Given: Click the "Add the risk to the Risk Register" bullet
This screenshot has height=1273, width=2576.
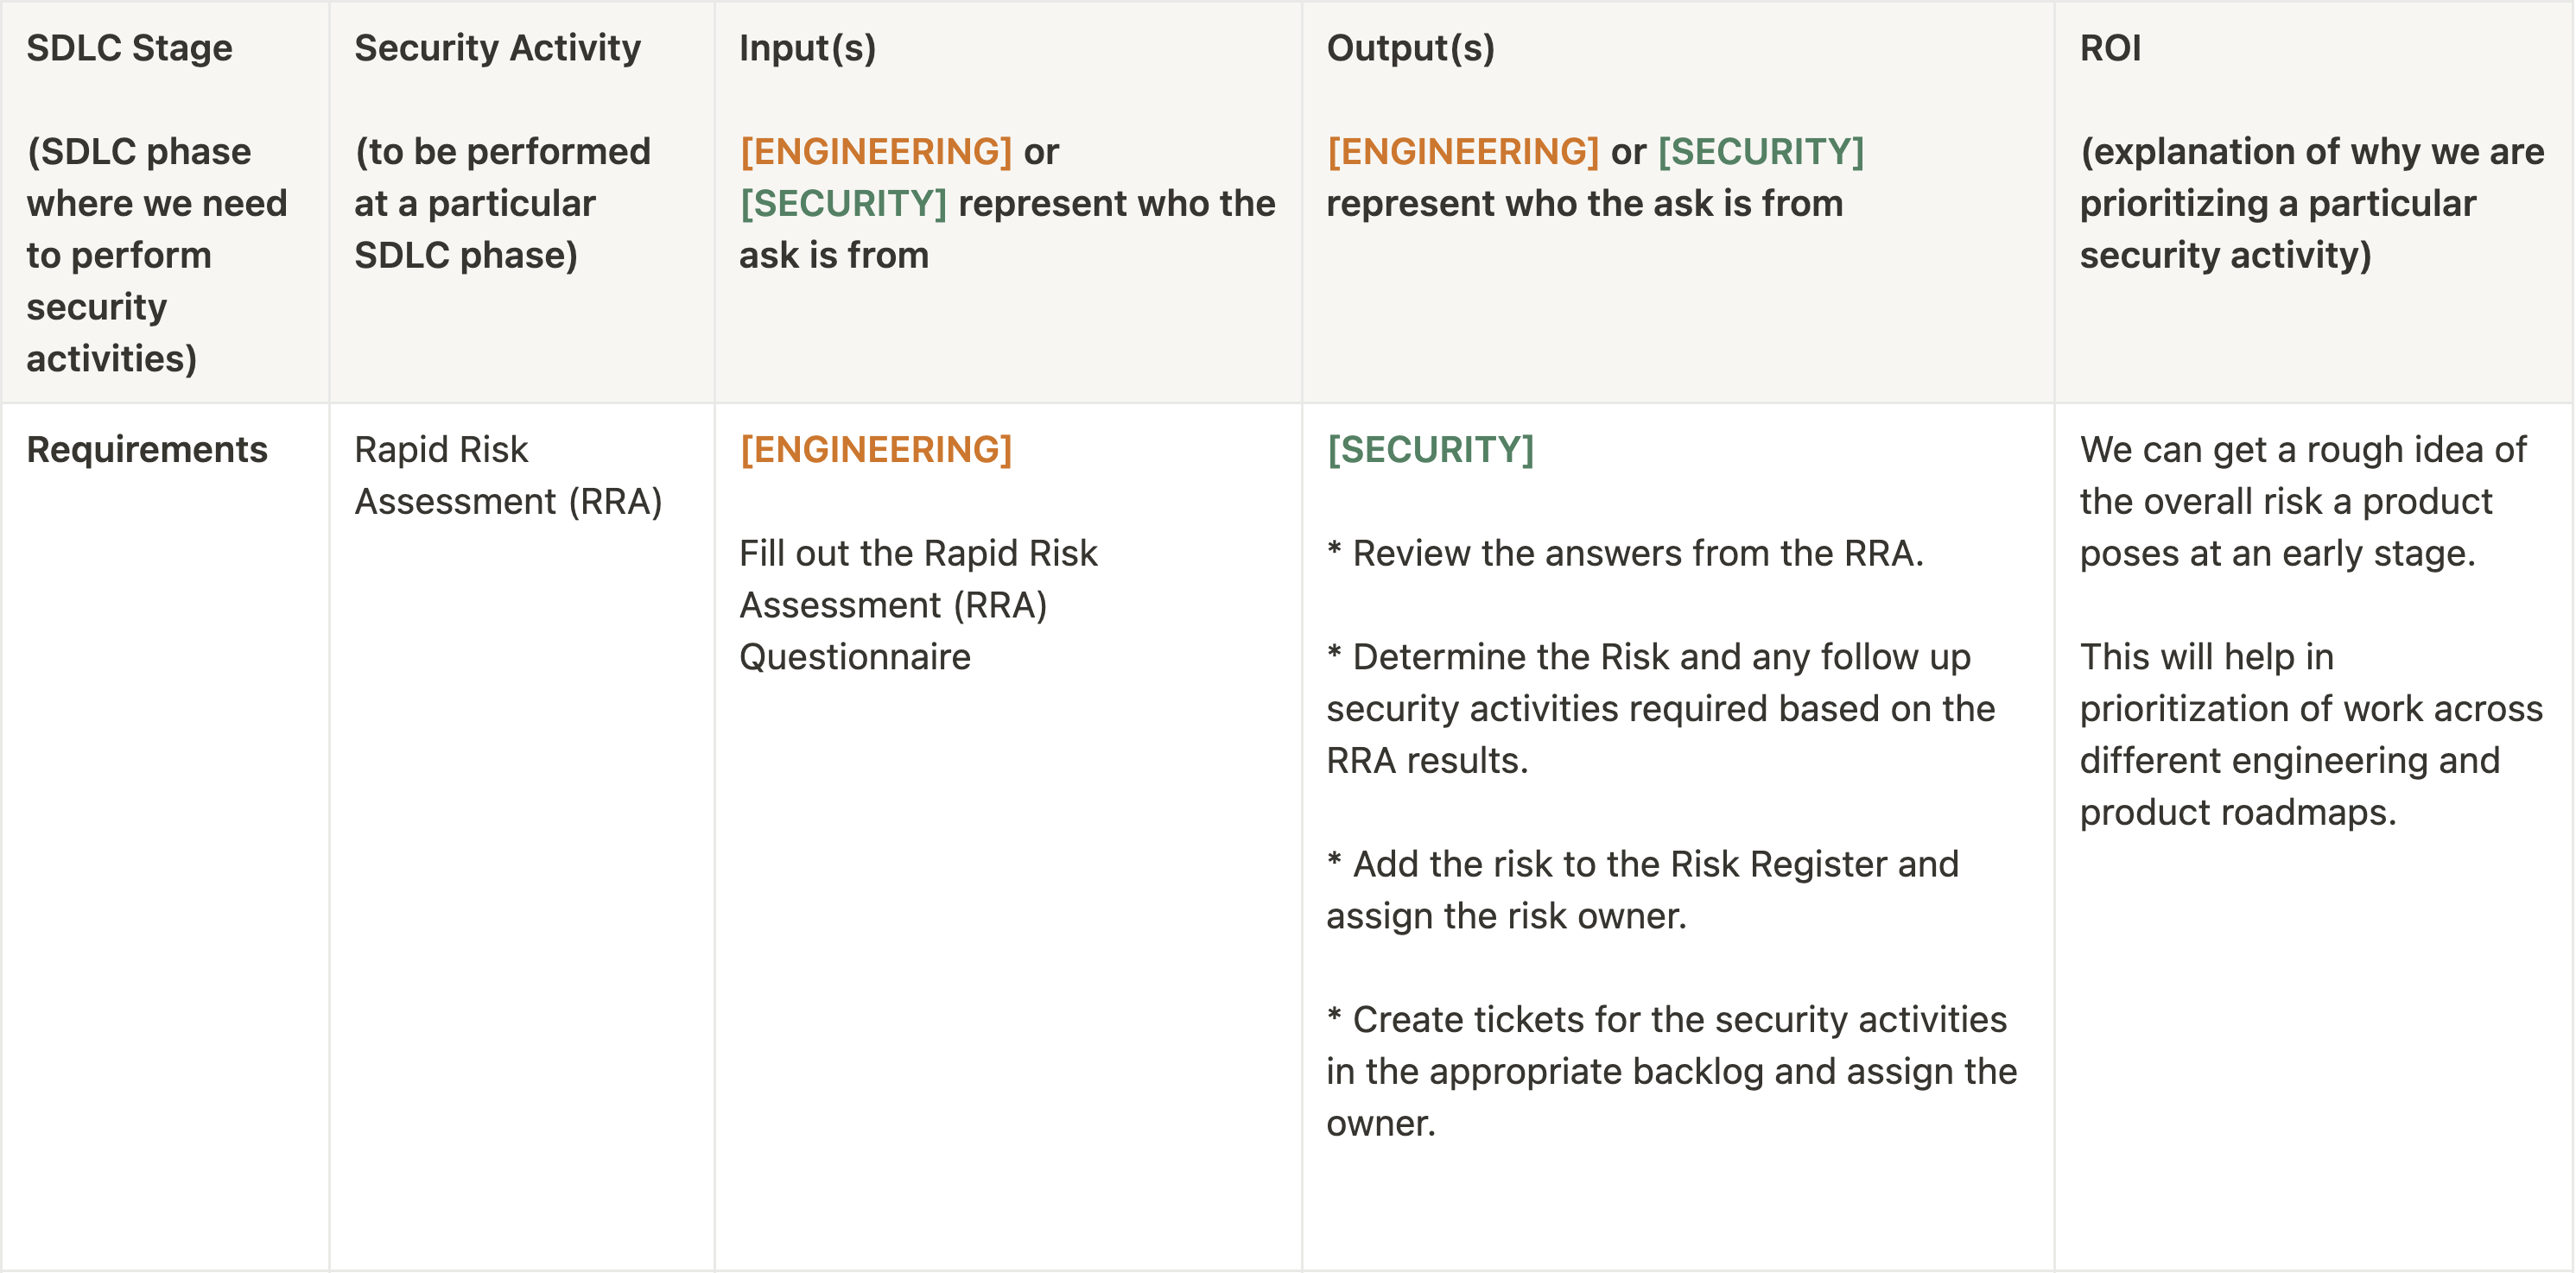Looking at the screenshot, I should [x=1642, y=890].
